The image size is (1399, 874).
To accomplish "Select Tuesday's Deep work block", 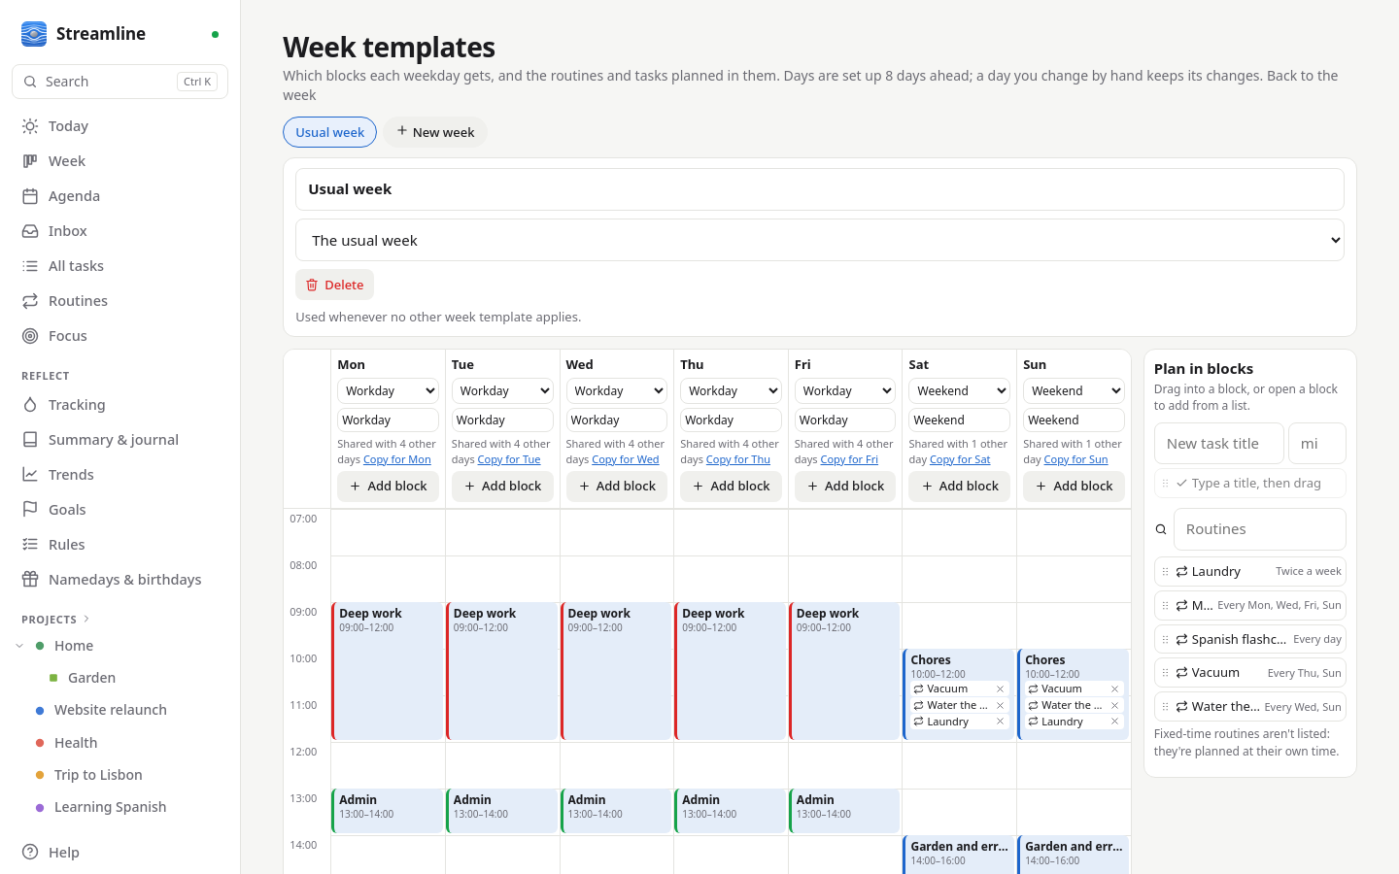I will tap(501, 671).
